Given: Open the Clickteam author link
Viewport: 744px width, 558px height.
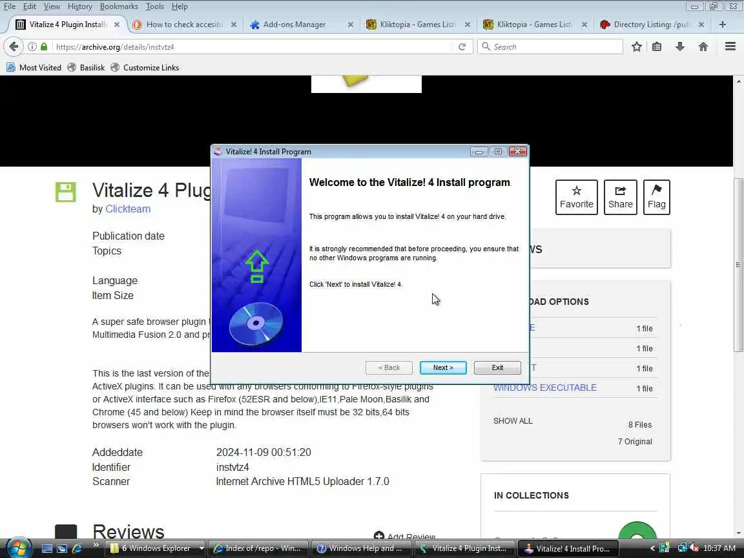Looking at the screenshot, I should (x=128, y=209).
